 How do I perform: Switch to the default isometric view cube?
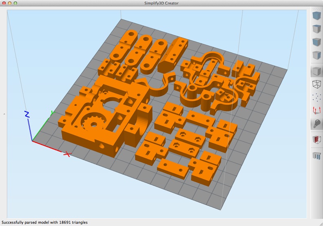[316, 16]
